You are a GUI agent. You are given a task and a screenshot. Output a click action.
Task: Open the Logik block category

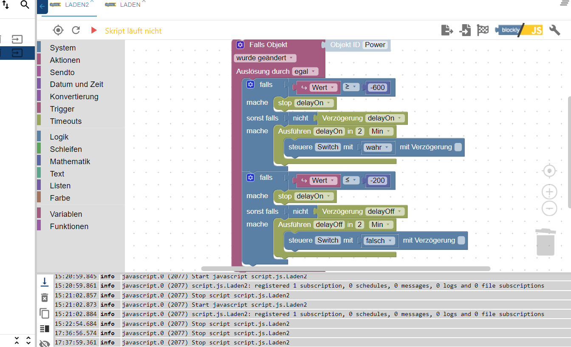pyautogui.click(x=59, y=137)
